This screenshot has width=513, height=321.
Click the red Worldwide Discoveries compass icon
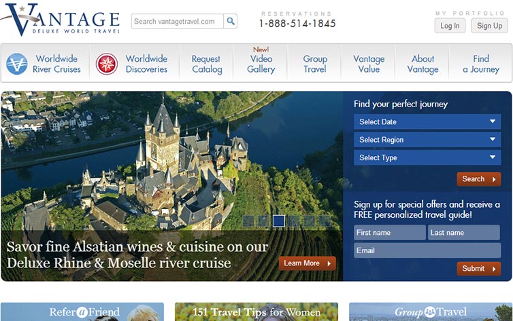click(107, 64)
